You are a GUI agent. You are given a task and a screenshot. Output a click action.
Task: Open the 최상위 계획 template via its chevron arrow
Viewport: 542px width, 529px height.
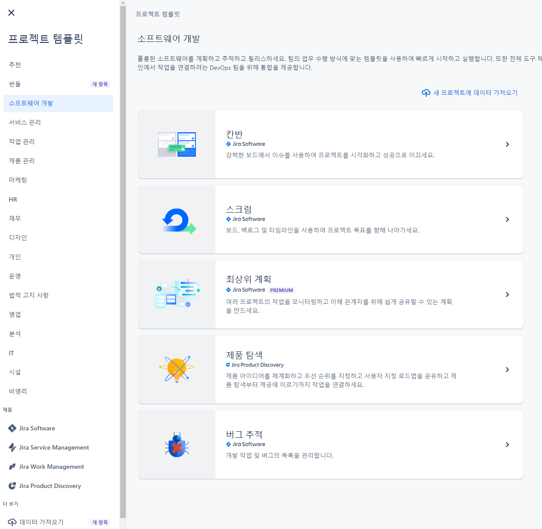coord(507,295)
